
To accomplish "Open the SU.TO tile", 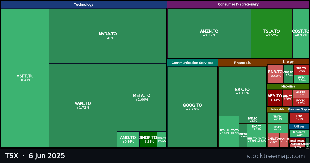I will click(301, 79).
